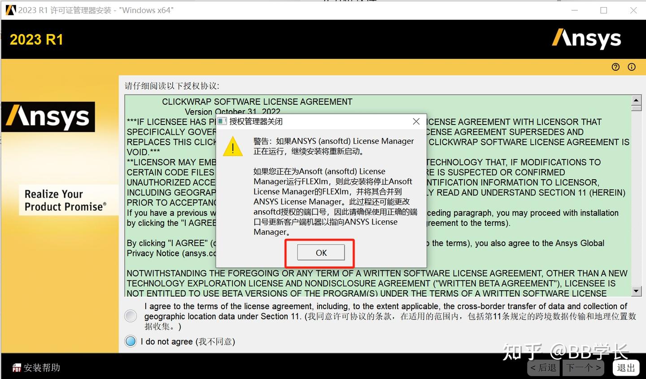
Task: Click the license text scrollbar down arrow
Action: pyautogui.click(x=637, y=291)
